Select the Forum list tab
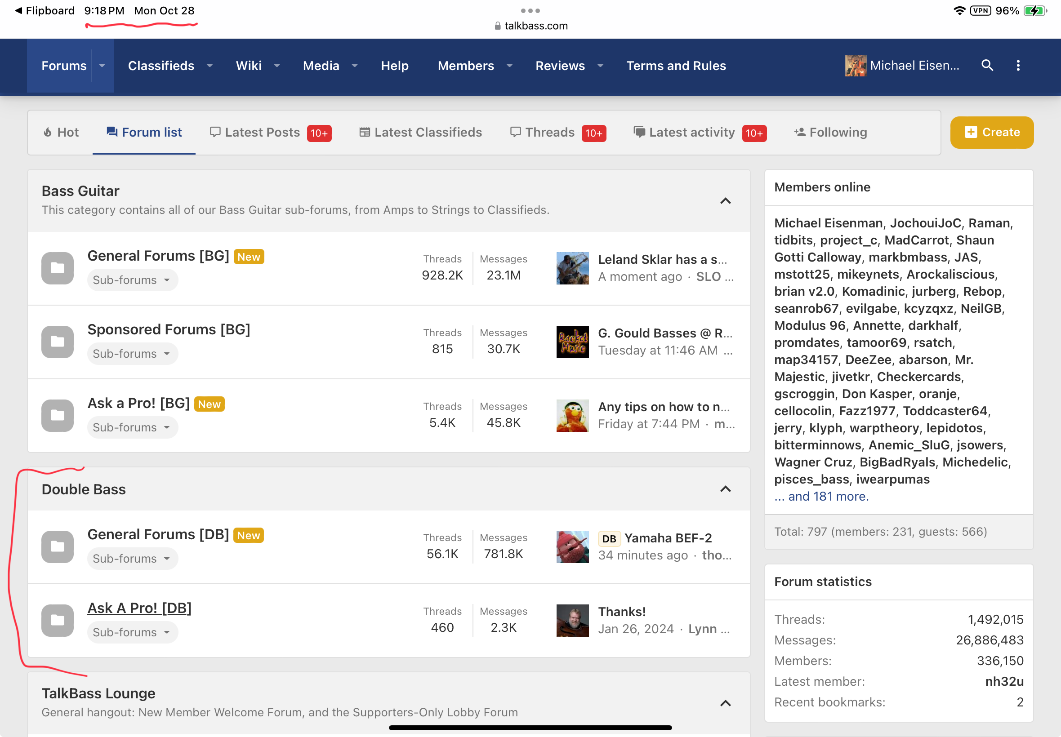The image size is (1061, 737). (x=144, y=133)
